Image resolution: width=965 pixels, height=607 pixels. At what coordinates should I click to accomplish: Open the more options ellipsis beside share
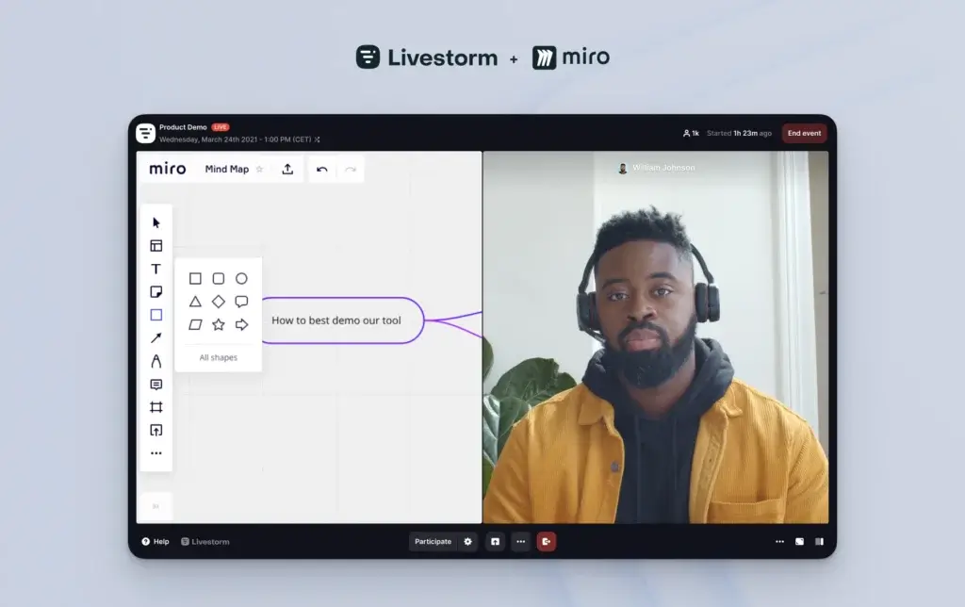pyautogui.click(x=520, y=542)
